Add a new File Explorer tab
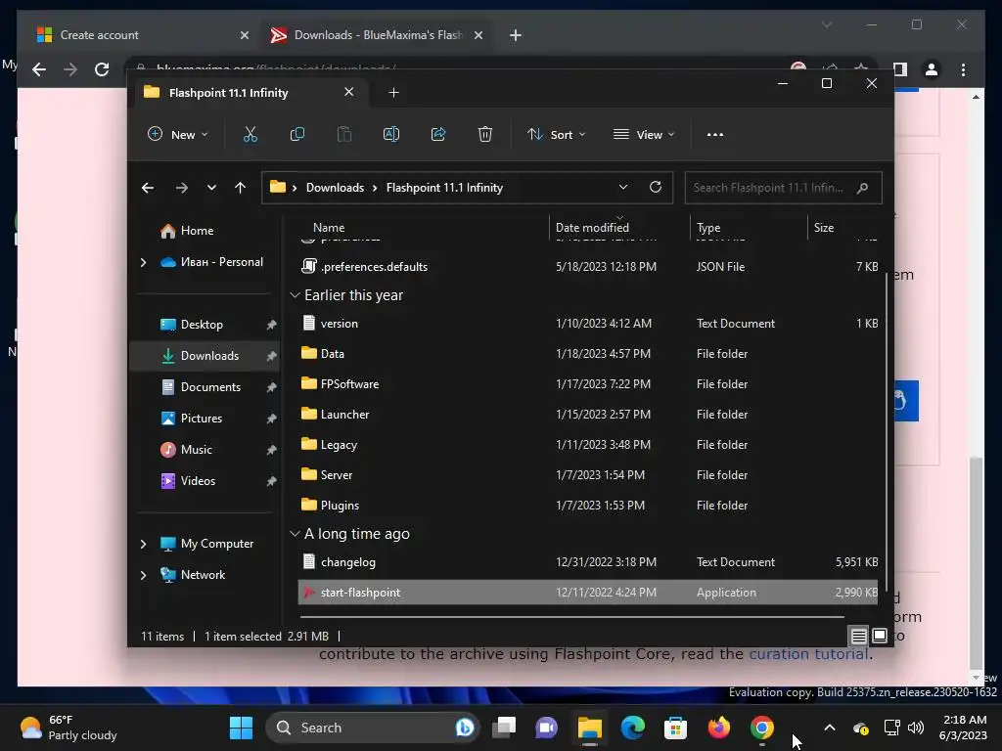Image resolution: width=1002 pixels, height=751 pixels. [393, 93]
